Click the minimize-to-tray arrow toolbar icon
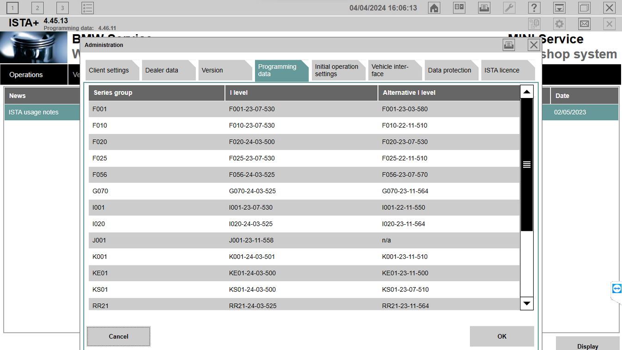Screen dimensions: 622x350 [559, 8]
